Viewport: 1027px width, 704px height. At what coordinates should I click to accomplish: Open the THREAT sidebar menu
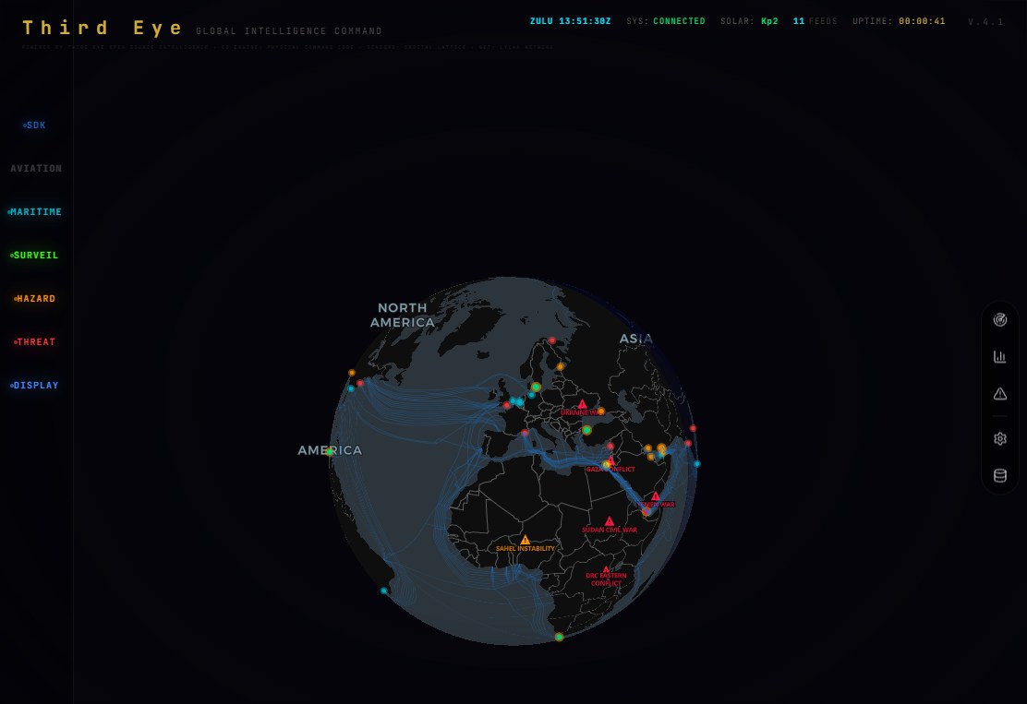[35, 341]
